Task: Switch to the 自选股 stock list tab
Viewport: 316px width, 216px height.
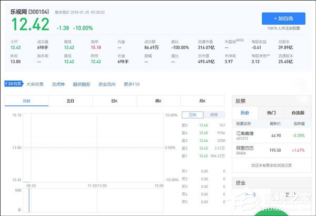Action: pyautogui.click(x=298, y=113)
